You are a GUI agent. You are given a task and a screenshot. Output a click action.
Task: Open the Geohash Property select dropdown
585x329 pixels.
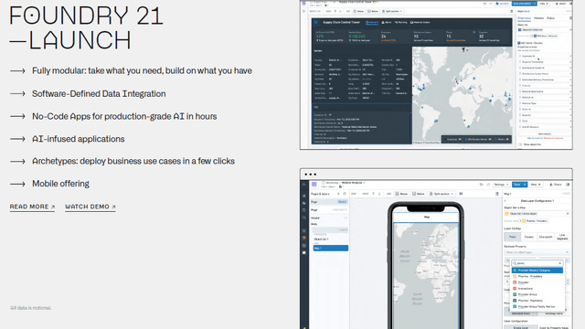[537, 252]
